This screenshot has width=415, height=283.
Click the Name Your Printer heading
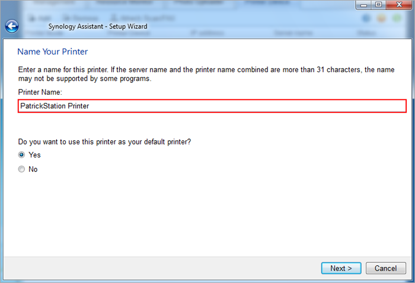tap(53, 52)
